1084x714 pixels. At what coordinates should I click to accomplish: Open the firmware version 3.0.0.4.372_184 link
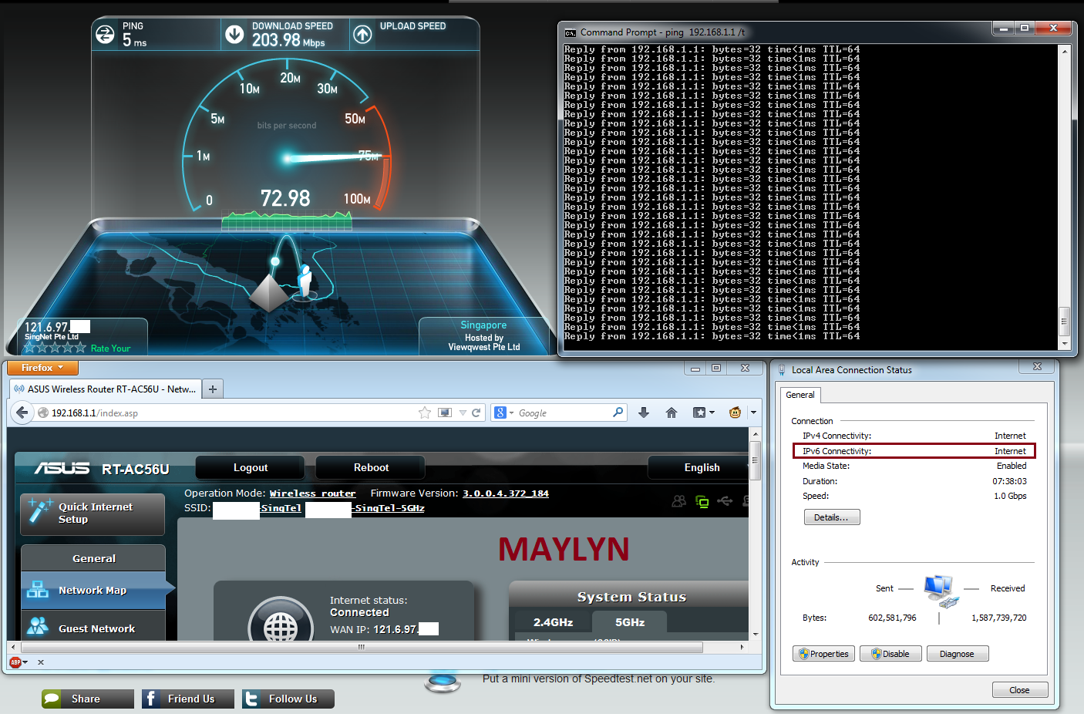coord(505,493)
